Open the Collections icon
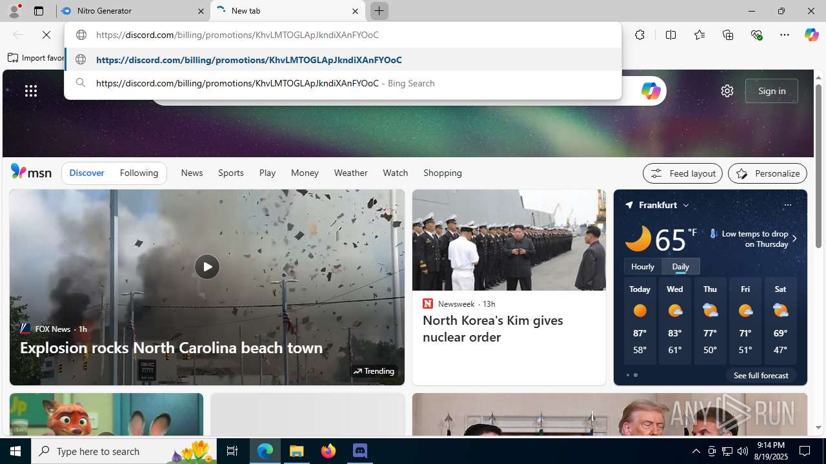The height and width of the screenshot is (464, 826). pos(728,35)
